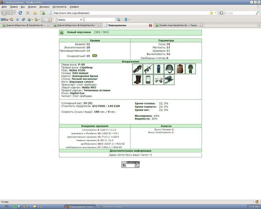The width and height of the screenshot is (261, 209).
Task: Click the Kevlar armor vest icon
Action: click(x=180, y=69)
